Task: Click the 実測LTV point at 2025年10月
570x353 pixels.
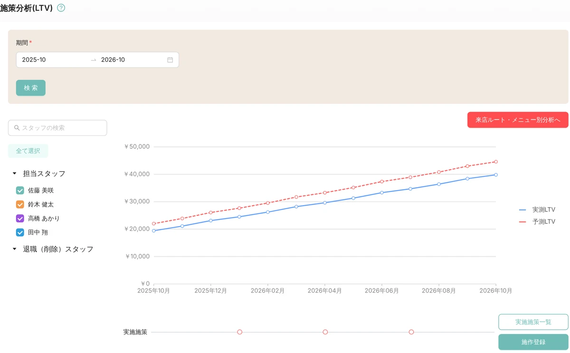Action: click(x=153, y=231)
